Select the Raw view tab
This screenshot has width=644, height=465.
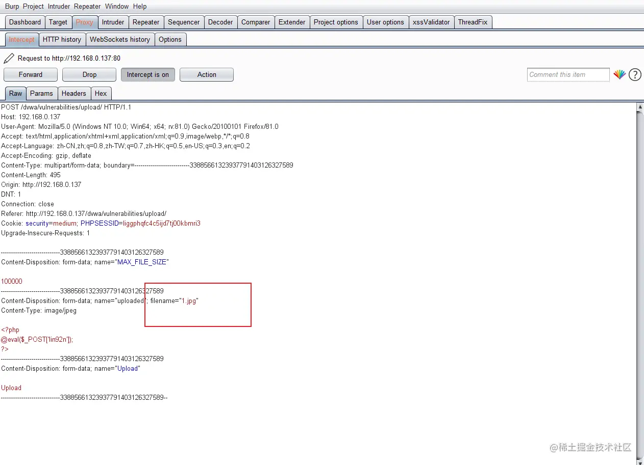tap(16, 93)
